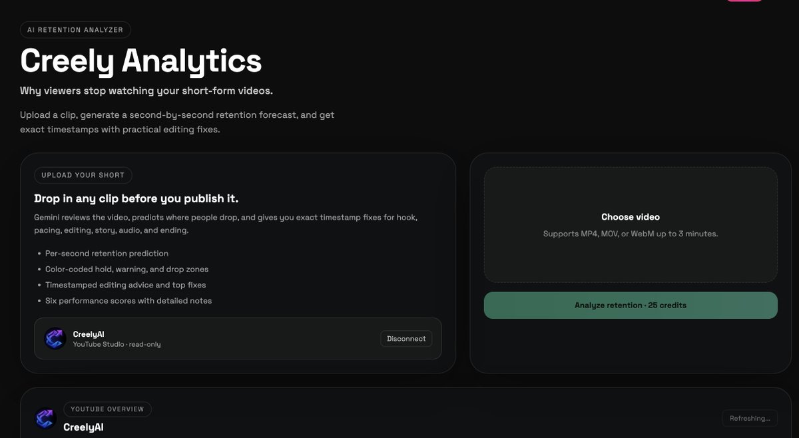
Task: Click the Creely Analytics heading
Action: tap(141, 61)
